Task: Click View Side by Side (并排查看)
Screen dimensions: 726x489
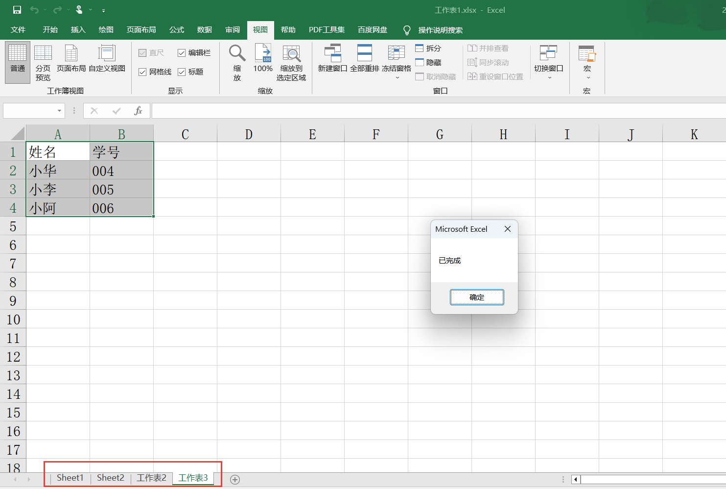Action: pos(488,48)
